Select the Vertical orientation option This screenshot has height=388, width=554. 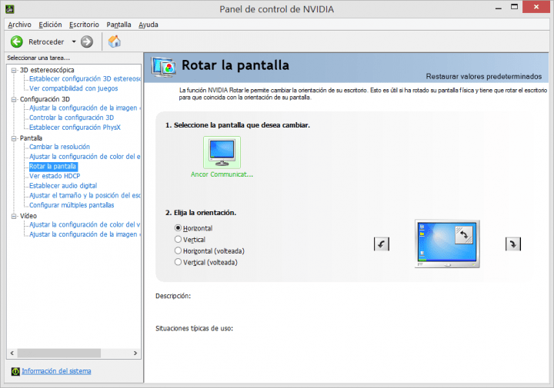pos(178,239)
